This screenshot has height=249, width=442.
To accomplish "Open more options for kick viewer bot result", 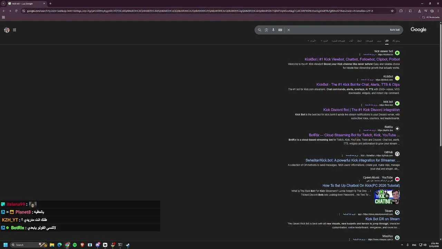I will tap(360, 55).
